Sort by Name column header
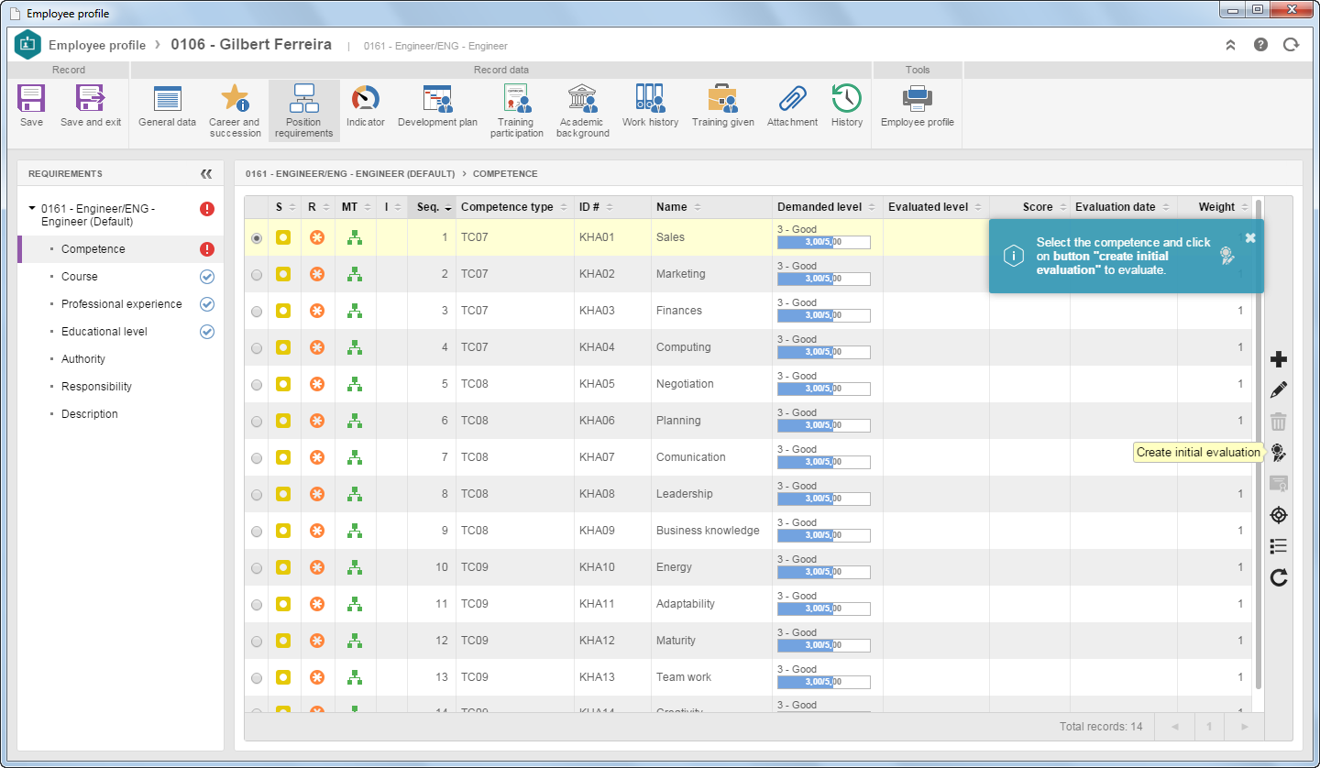This screenshot has height=768, width=1320. (712, 207)
